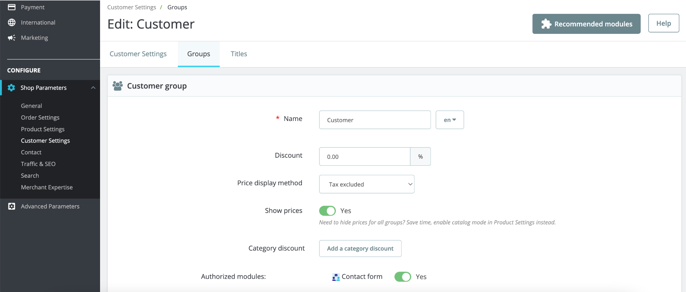The height and width of the screenshot is (292, 686).
Task: Click the Edit: Customer page heading
Action: [151, 24]
